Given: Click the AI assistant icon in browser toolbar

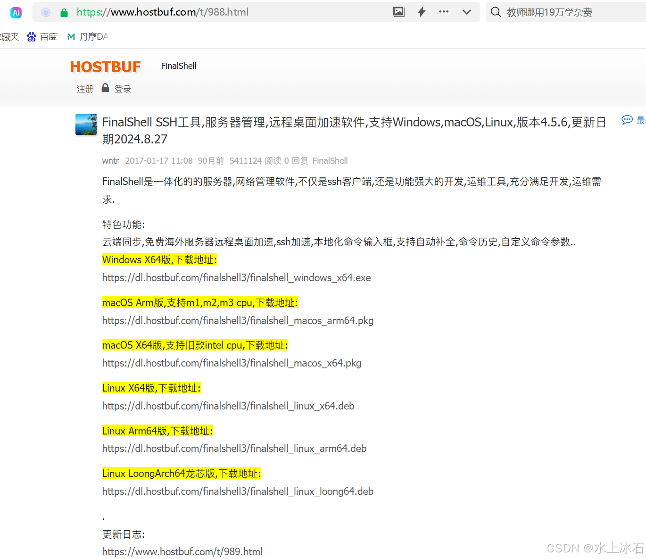Looking at the screenshot, I should pyautogui.click(x=16, y=13).
